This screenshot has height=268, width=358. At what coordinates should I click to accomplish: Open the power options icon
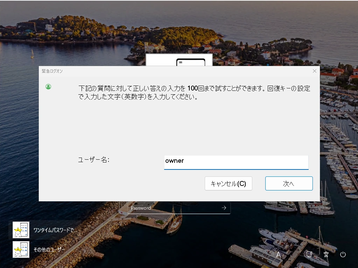click(343, 254)
